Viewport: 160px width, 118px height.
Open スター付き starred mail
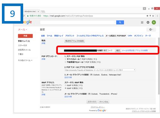click(x=22, y=45)
